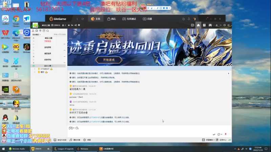
Task: Refresh the WeGame page
Action: [x=83, y=19]
